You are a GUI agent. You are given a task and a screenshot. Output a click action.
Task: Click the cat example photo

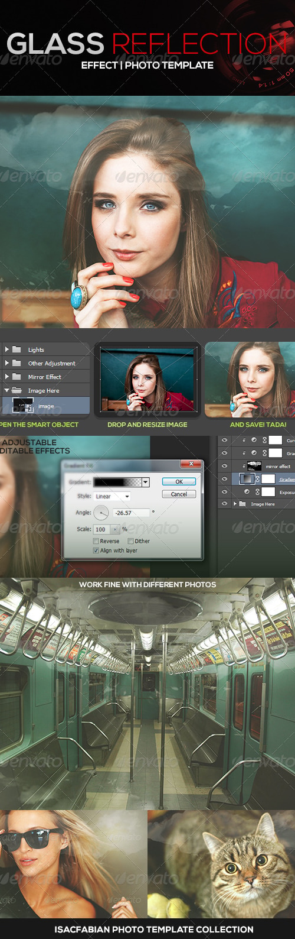tap(221, 864)
